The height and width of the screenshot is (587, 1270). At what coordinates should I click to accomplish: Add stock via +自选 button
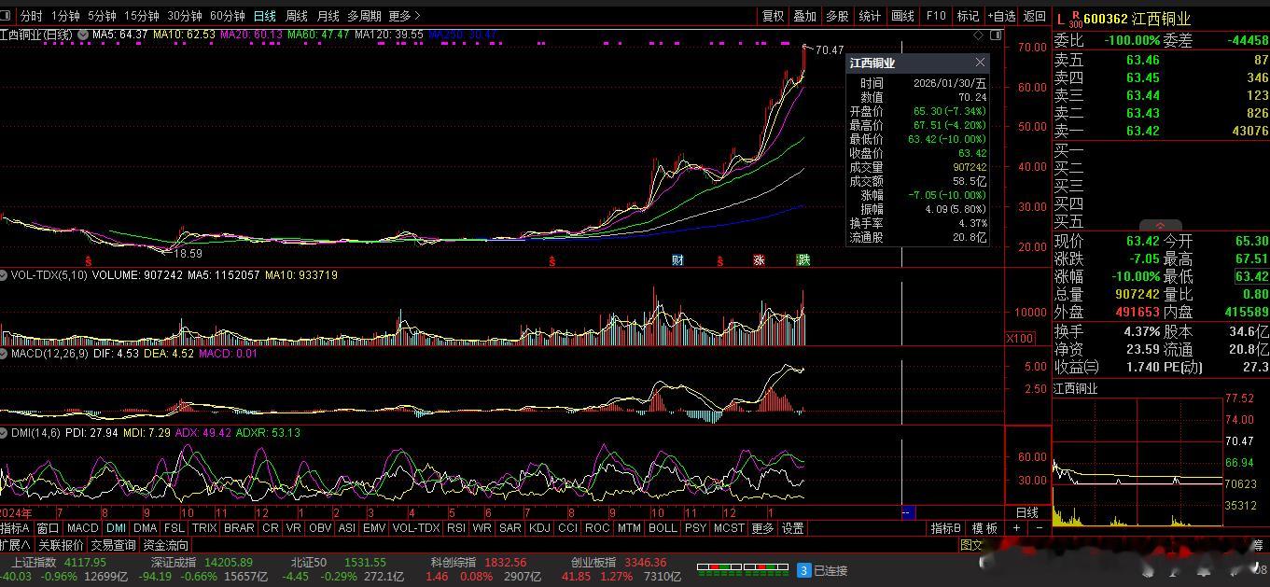(x=1000, y=16)
